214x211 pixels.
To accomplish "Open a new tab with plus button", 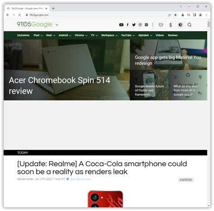I will 53,9.
